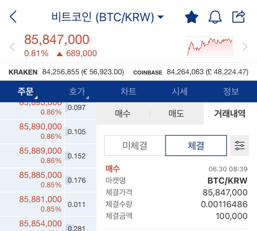Switch to the 차트 tab
The height and width of the screenshot is (231, 257).
128,92
